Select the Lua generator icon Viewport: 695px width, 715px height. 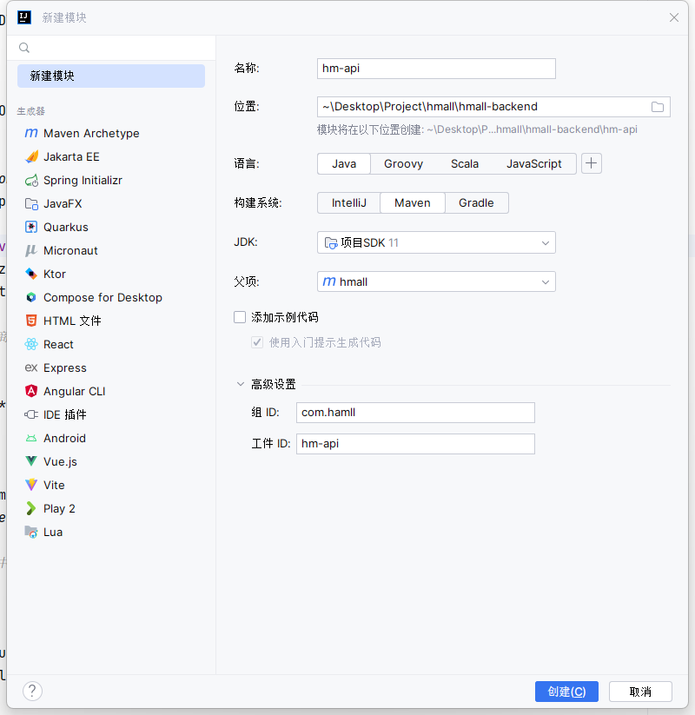31,532
